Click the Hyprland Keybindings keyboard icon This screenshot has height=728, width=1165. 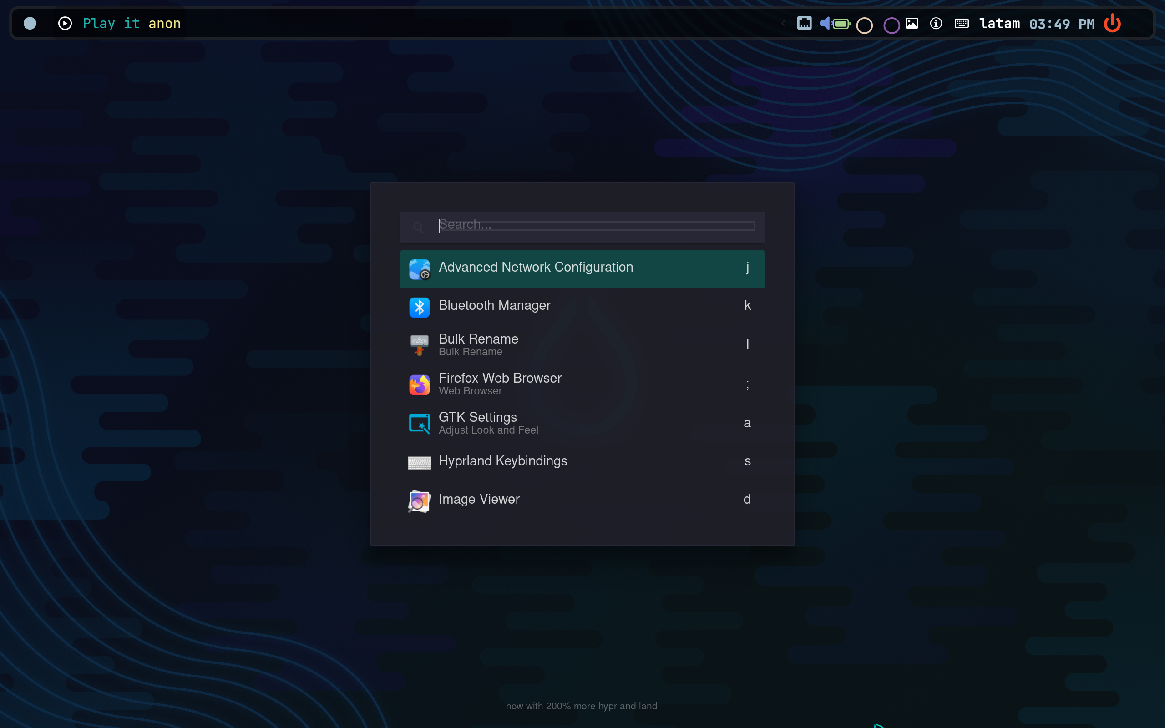[x=419, y=463]
